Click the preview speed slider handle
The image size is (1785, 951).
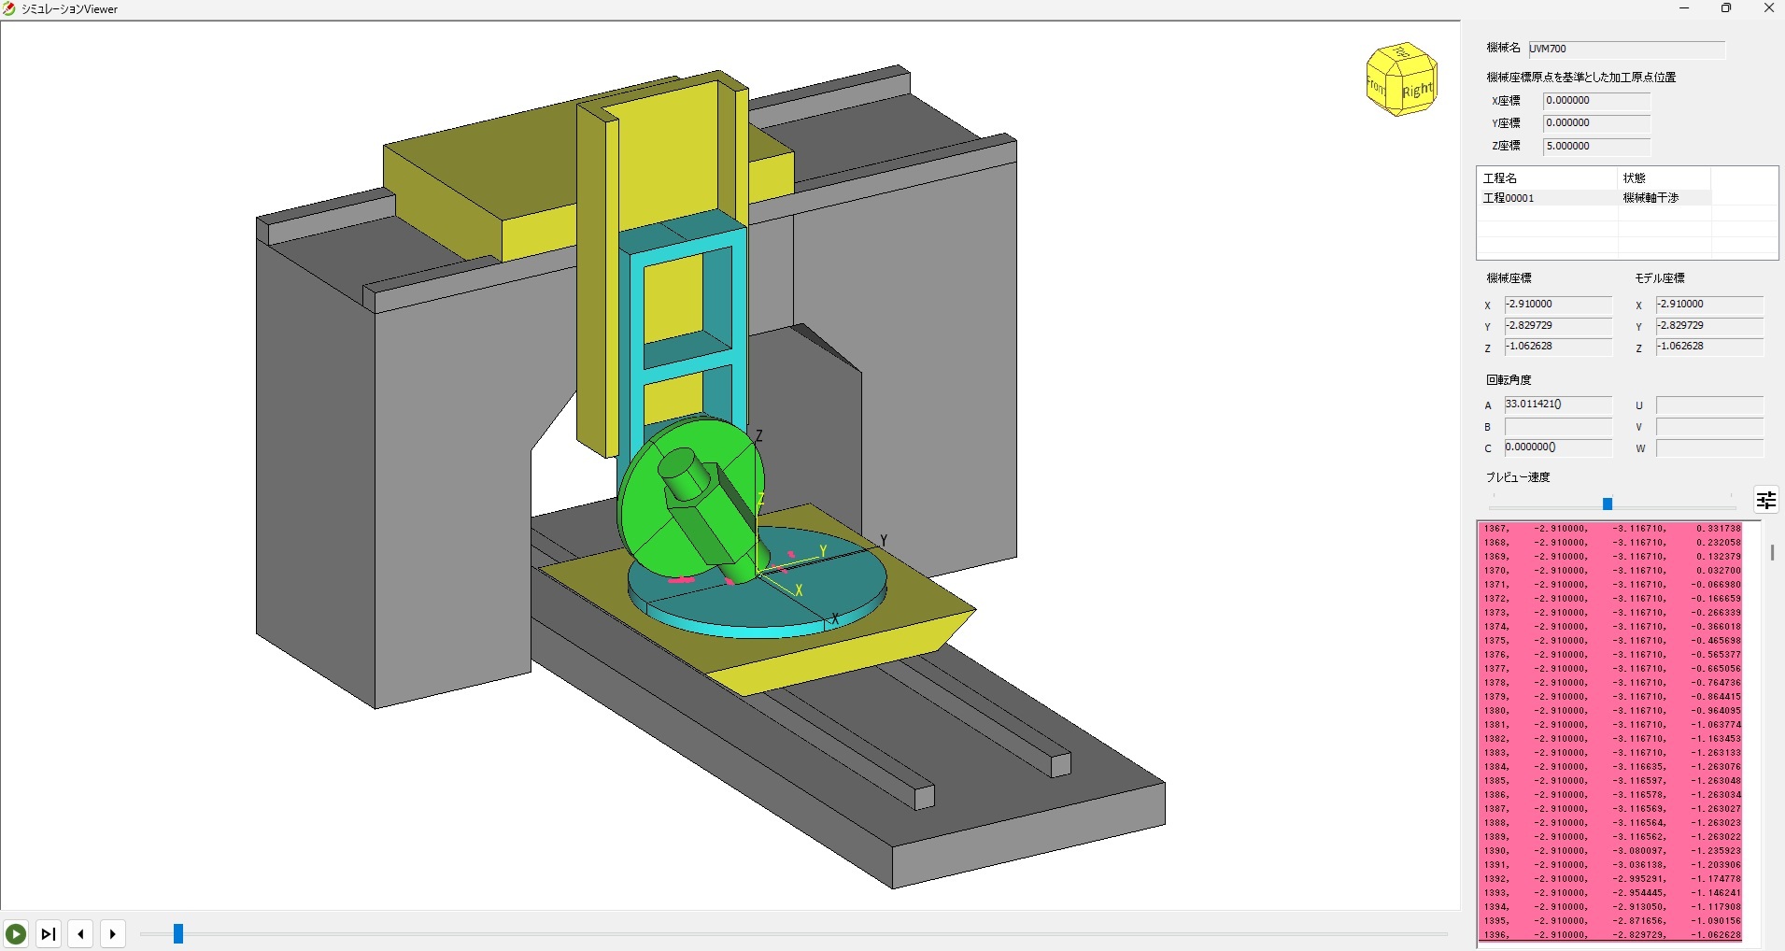tap(1608, 504)
